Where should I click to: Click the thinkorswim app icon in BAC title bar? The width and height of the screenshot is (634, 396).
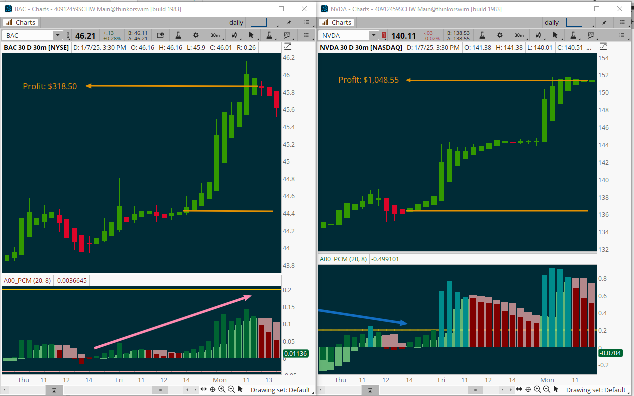8,9
